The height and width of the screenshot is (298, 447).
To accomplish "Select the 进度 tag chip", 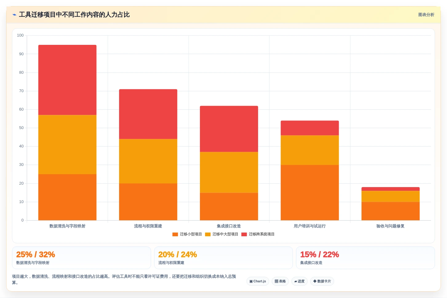I will [299, 281].
